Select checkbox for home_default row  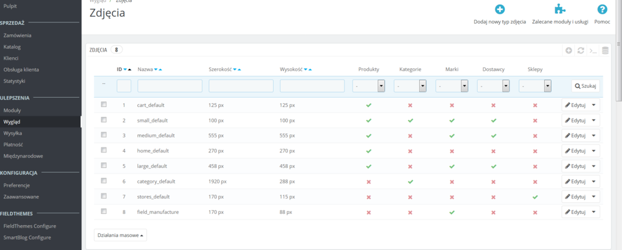(104, 150)
